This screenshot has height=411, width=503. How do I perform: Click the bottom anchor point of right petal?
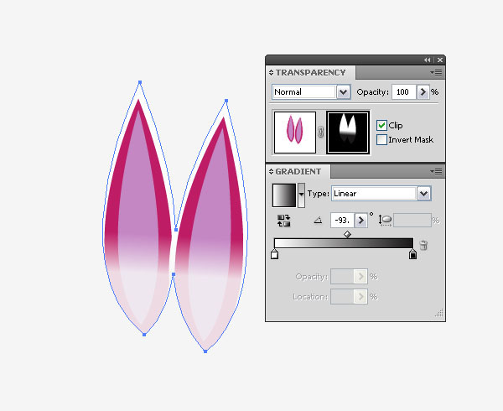tap(205, 351)
